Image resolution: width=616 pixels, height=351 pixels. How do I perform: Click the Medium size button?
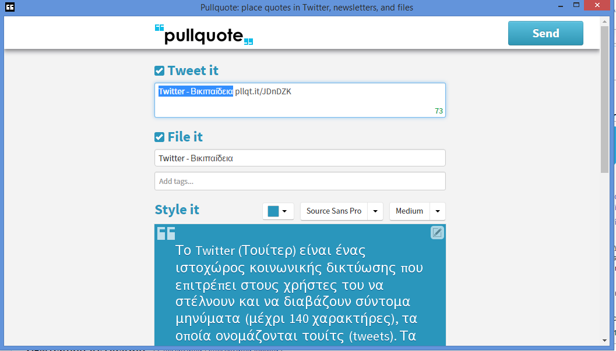[409, 211]
